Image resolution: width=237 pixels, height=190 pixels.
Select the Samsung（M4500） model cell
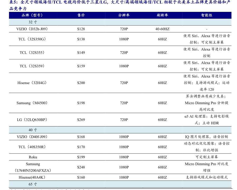[32, 103]
